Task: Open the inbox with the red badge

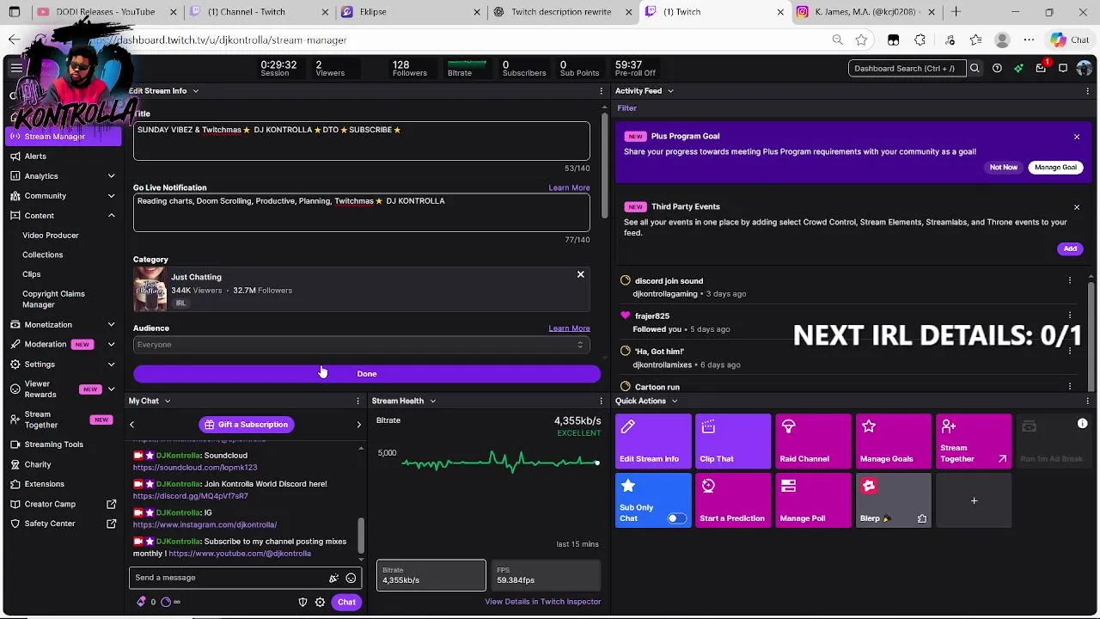Action: [x=1041, y=68]
